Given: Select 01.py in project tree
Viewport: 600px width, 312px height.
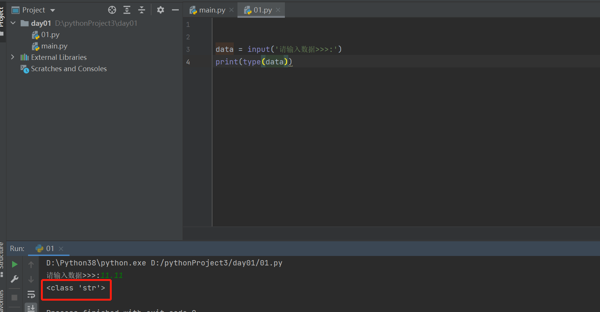Looking at the screenshot, I should click(x=50, y=35).
